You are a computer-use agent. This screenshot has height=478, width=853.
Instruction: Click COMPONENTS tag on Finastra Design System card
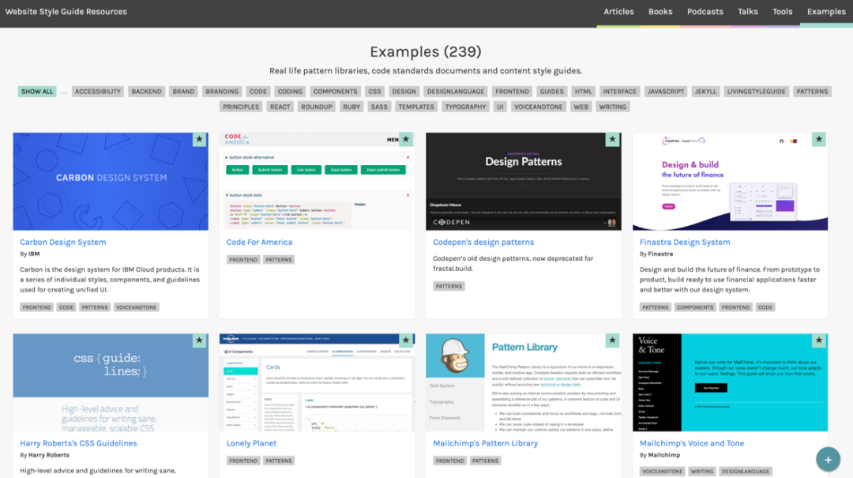point(695,307)
